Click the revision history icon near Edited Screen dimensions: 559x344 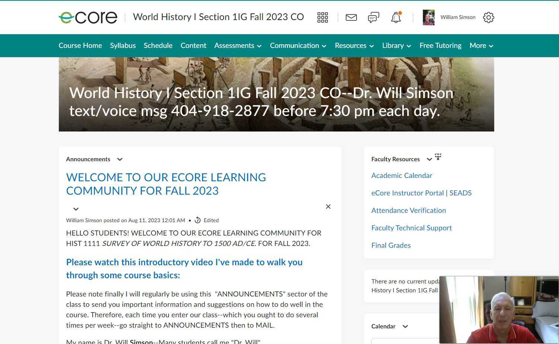198,220
